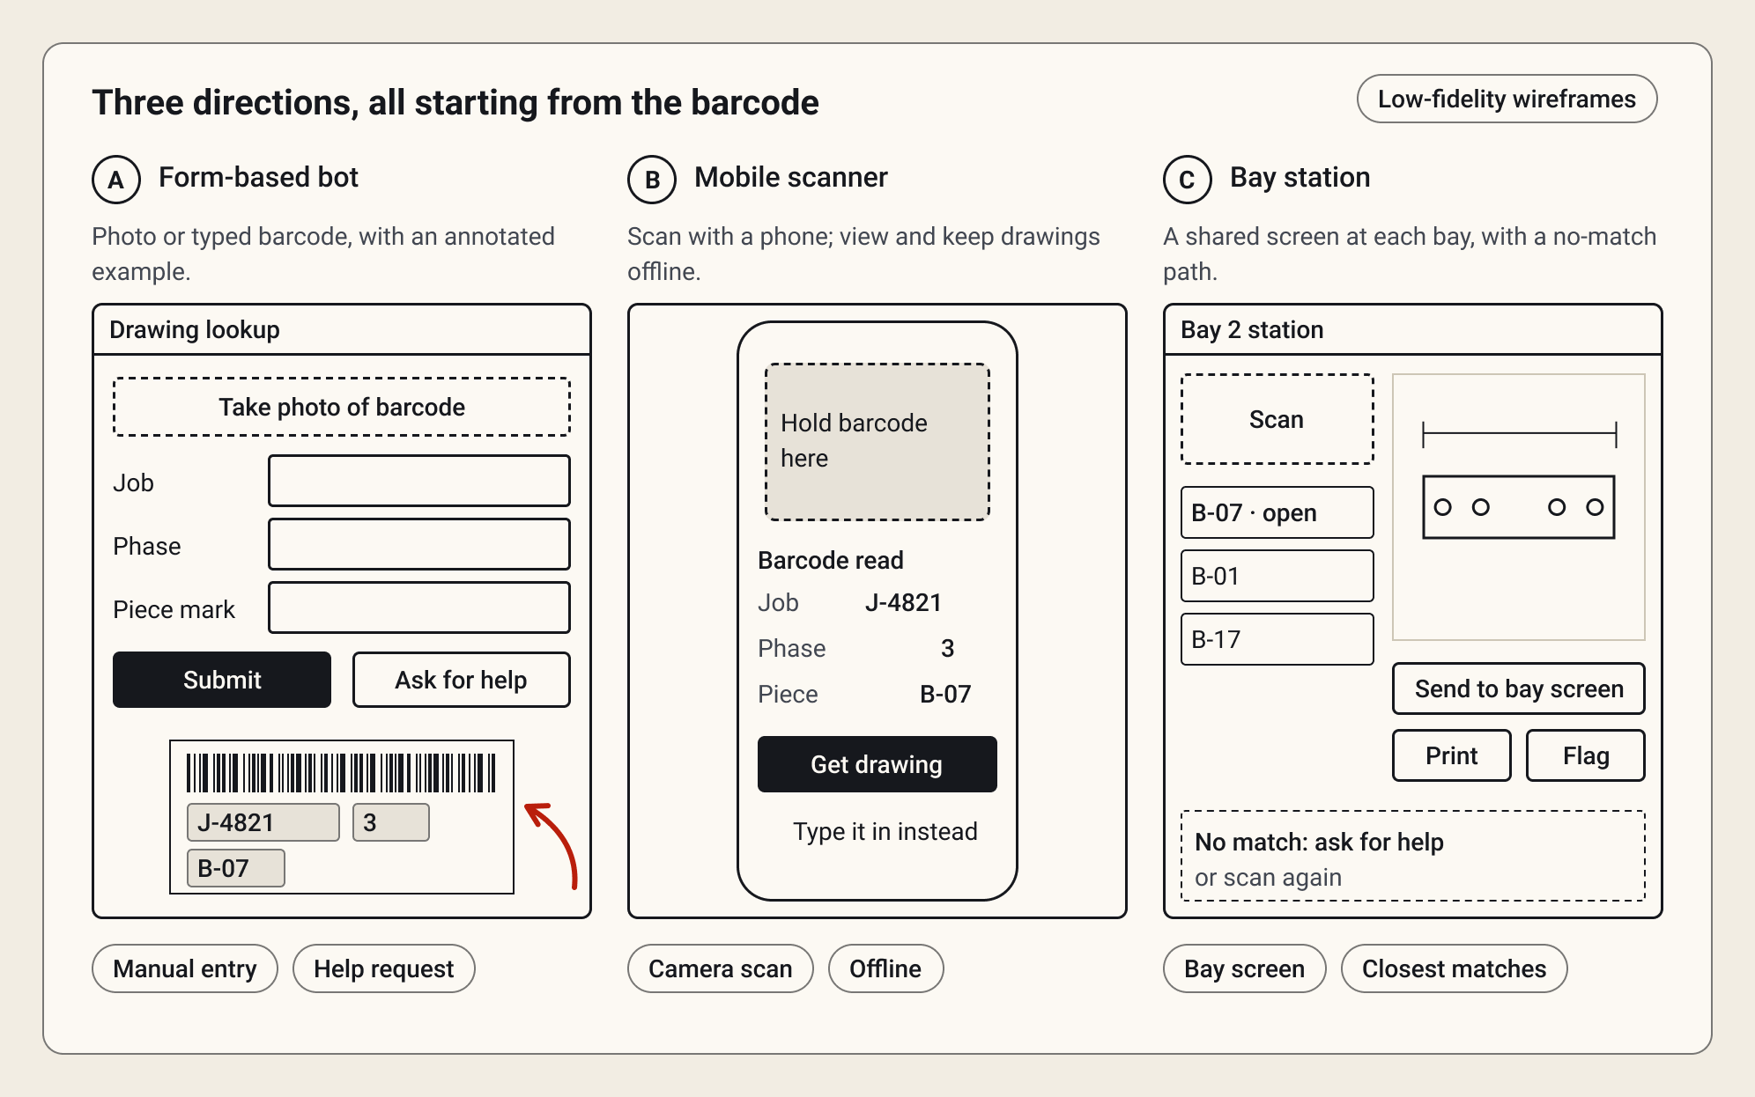Click Take photo of barcode area
This screenshot has height=1097, width=1755.
[x=342, y=407]
